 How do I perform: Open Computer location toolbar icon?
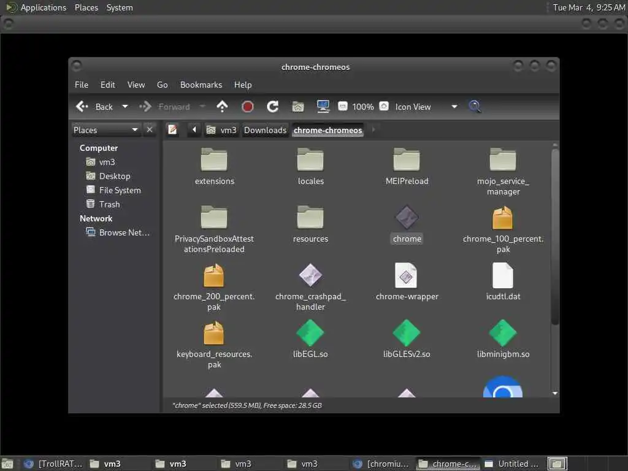click(x=323, y=107)
